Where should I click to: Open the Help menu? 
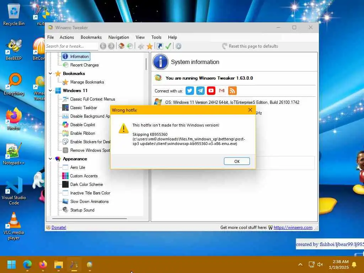[172, 37]
